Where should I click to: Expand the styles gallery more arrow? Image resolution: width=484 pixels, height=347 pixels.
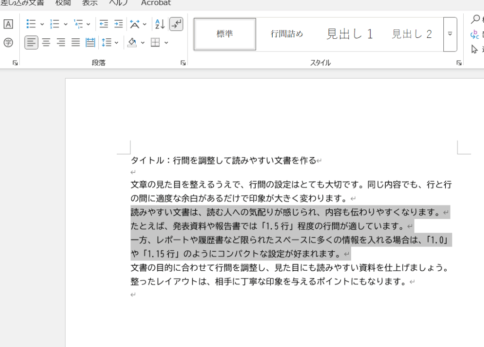[x=450, y=34]
